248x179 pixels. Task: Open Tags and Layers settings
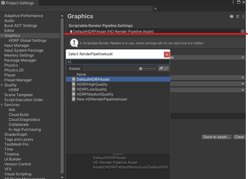pos(19,139)
